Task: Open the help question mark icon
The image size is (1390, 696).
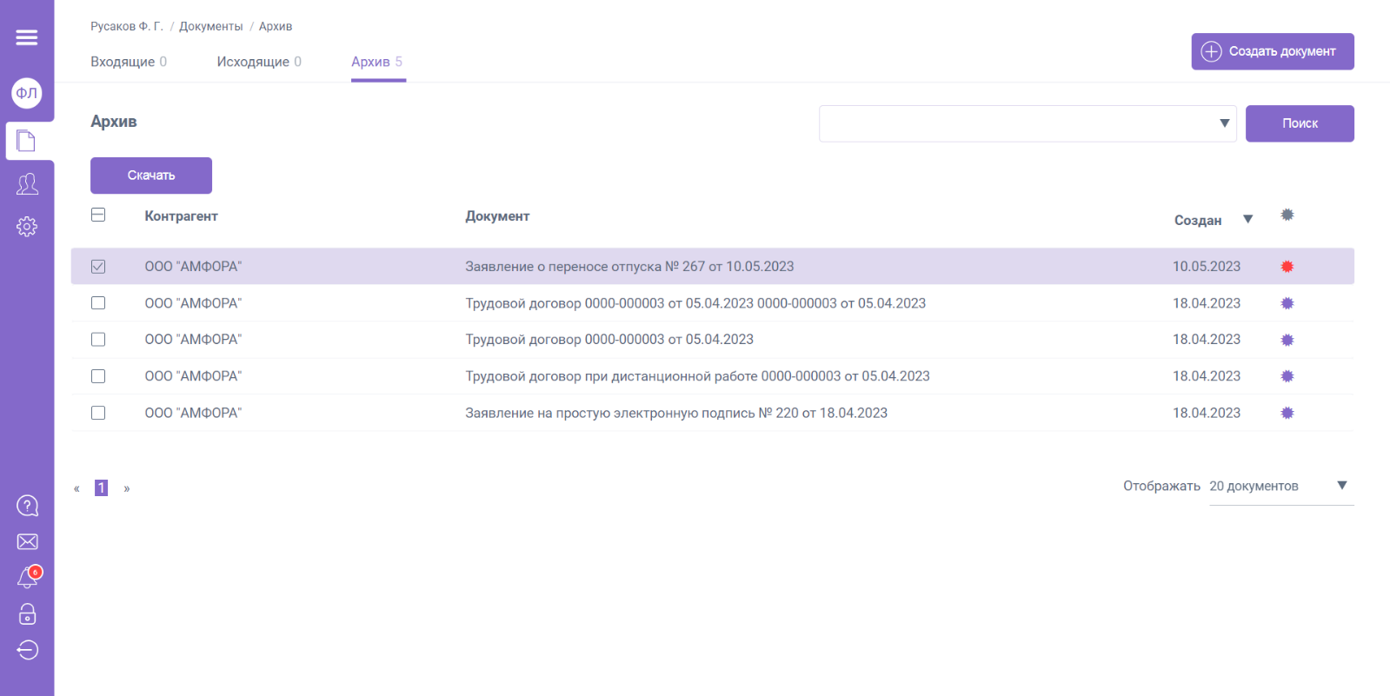Action: tap(27, 506)
